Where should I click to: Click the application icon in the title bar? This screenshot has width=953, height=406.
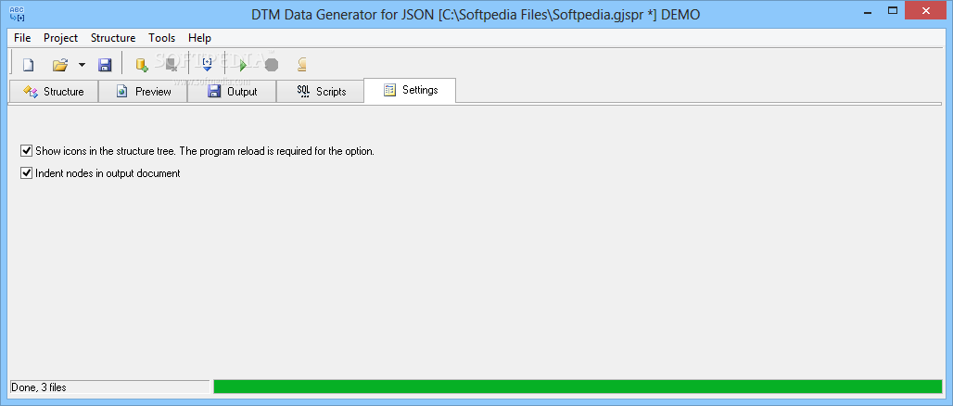pyautogui.click(x=17, y=13)
